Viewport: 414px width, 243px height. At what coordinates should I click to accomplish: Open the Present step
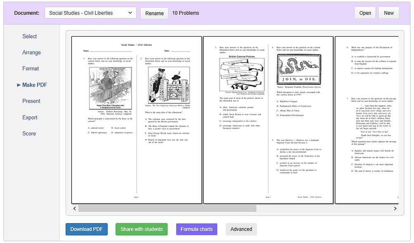(x=31, y=101)
